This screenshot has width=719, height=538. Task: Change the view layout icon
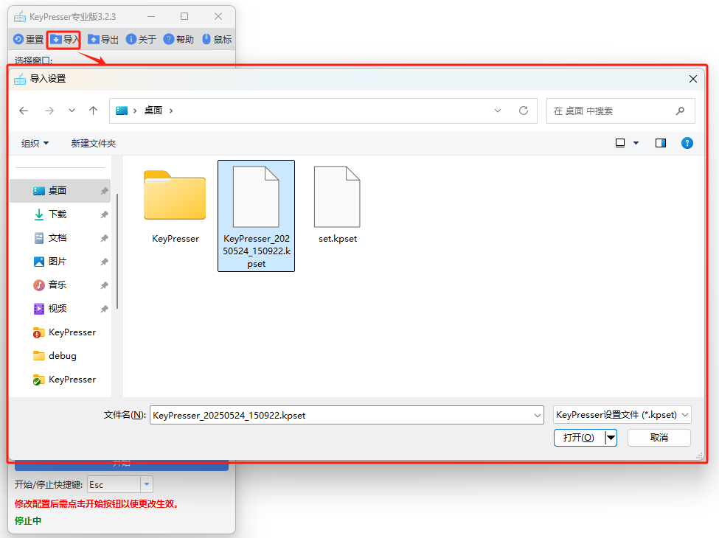pyautogui.click(x=620, y=143)
